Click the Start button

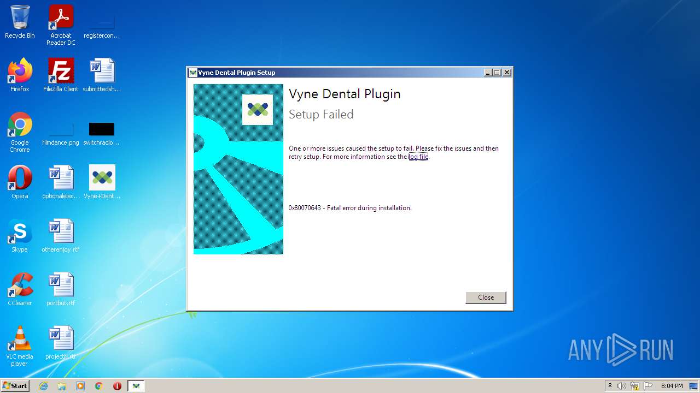click(x=15, y=385)
